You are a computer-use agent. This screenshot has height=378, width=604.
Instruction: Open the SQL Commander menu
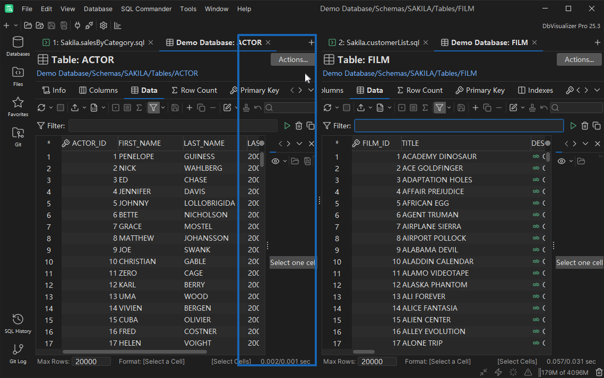[x=146, y=9]
